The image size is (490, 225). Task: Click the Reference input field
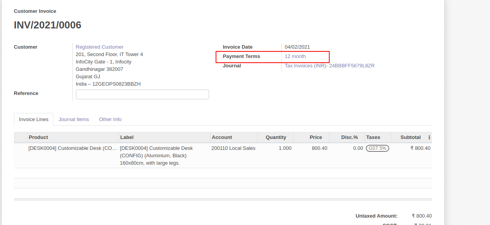click(142, 95)
